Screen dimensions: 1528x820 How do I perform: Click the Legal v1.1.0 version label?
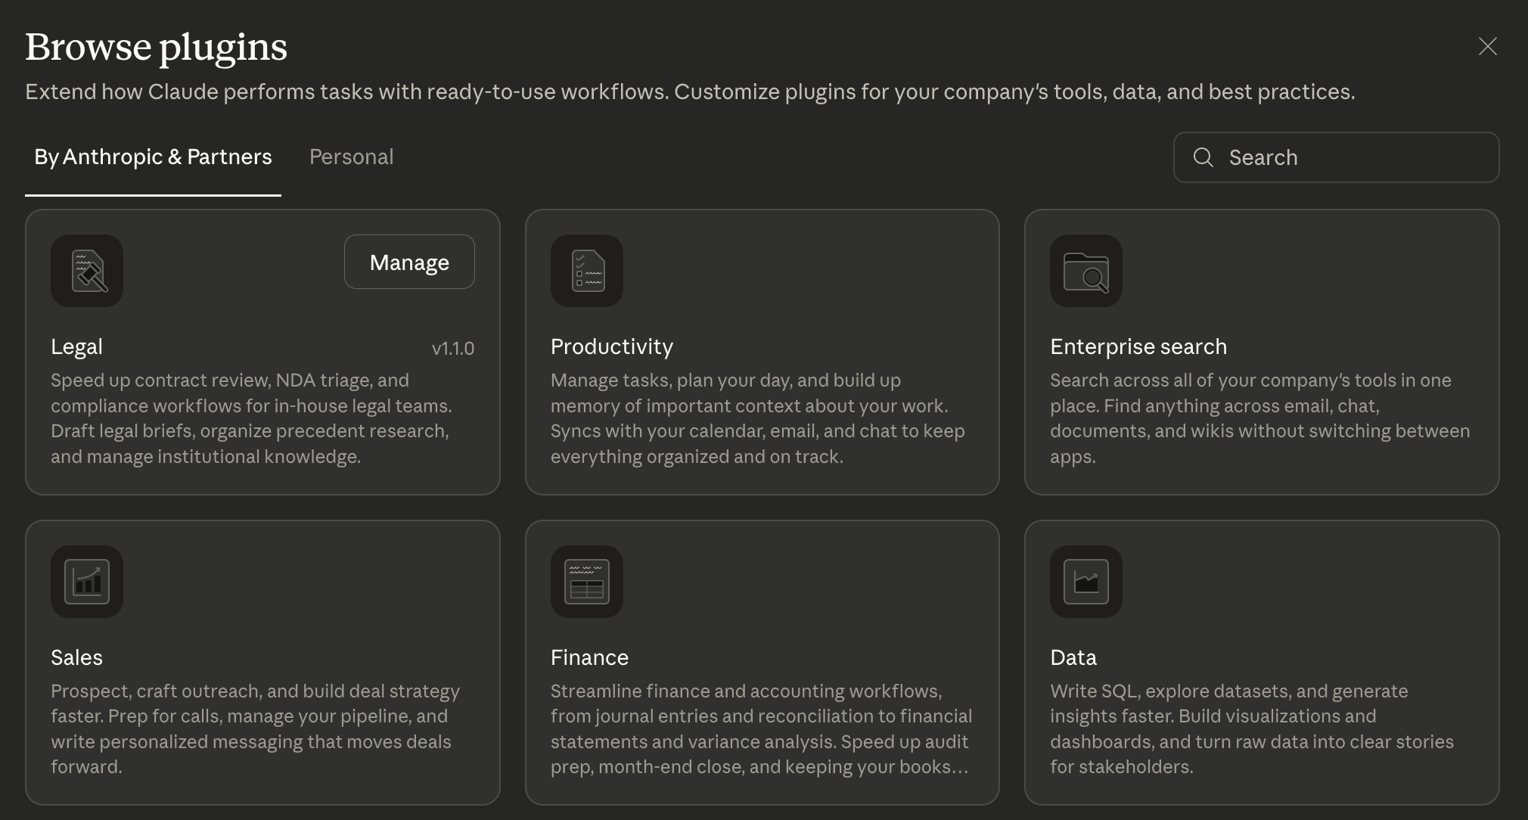[x=452, y=349]
